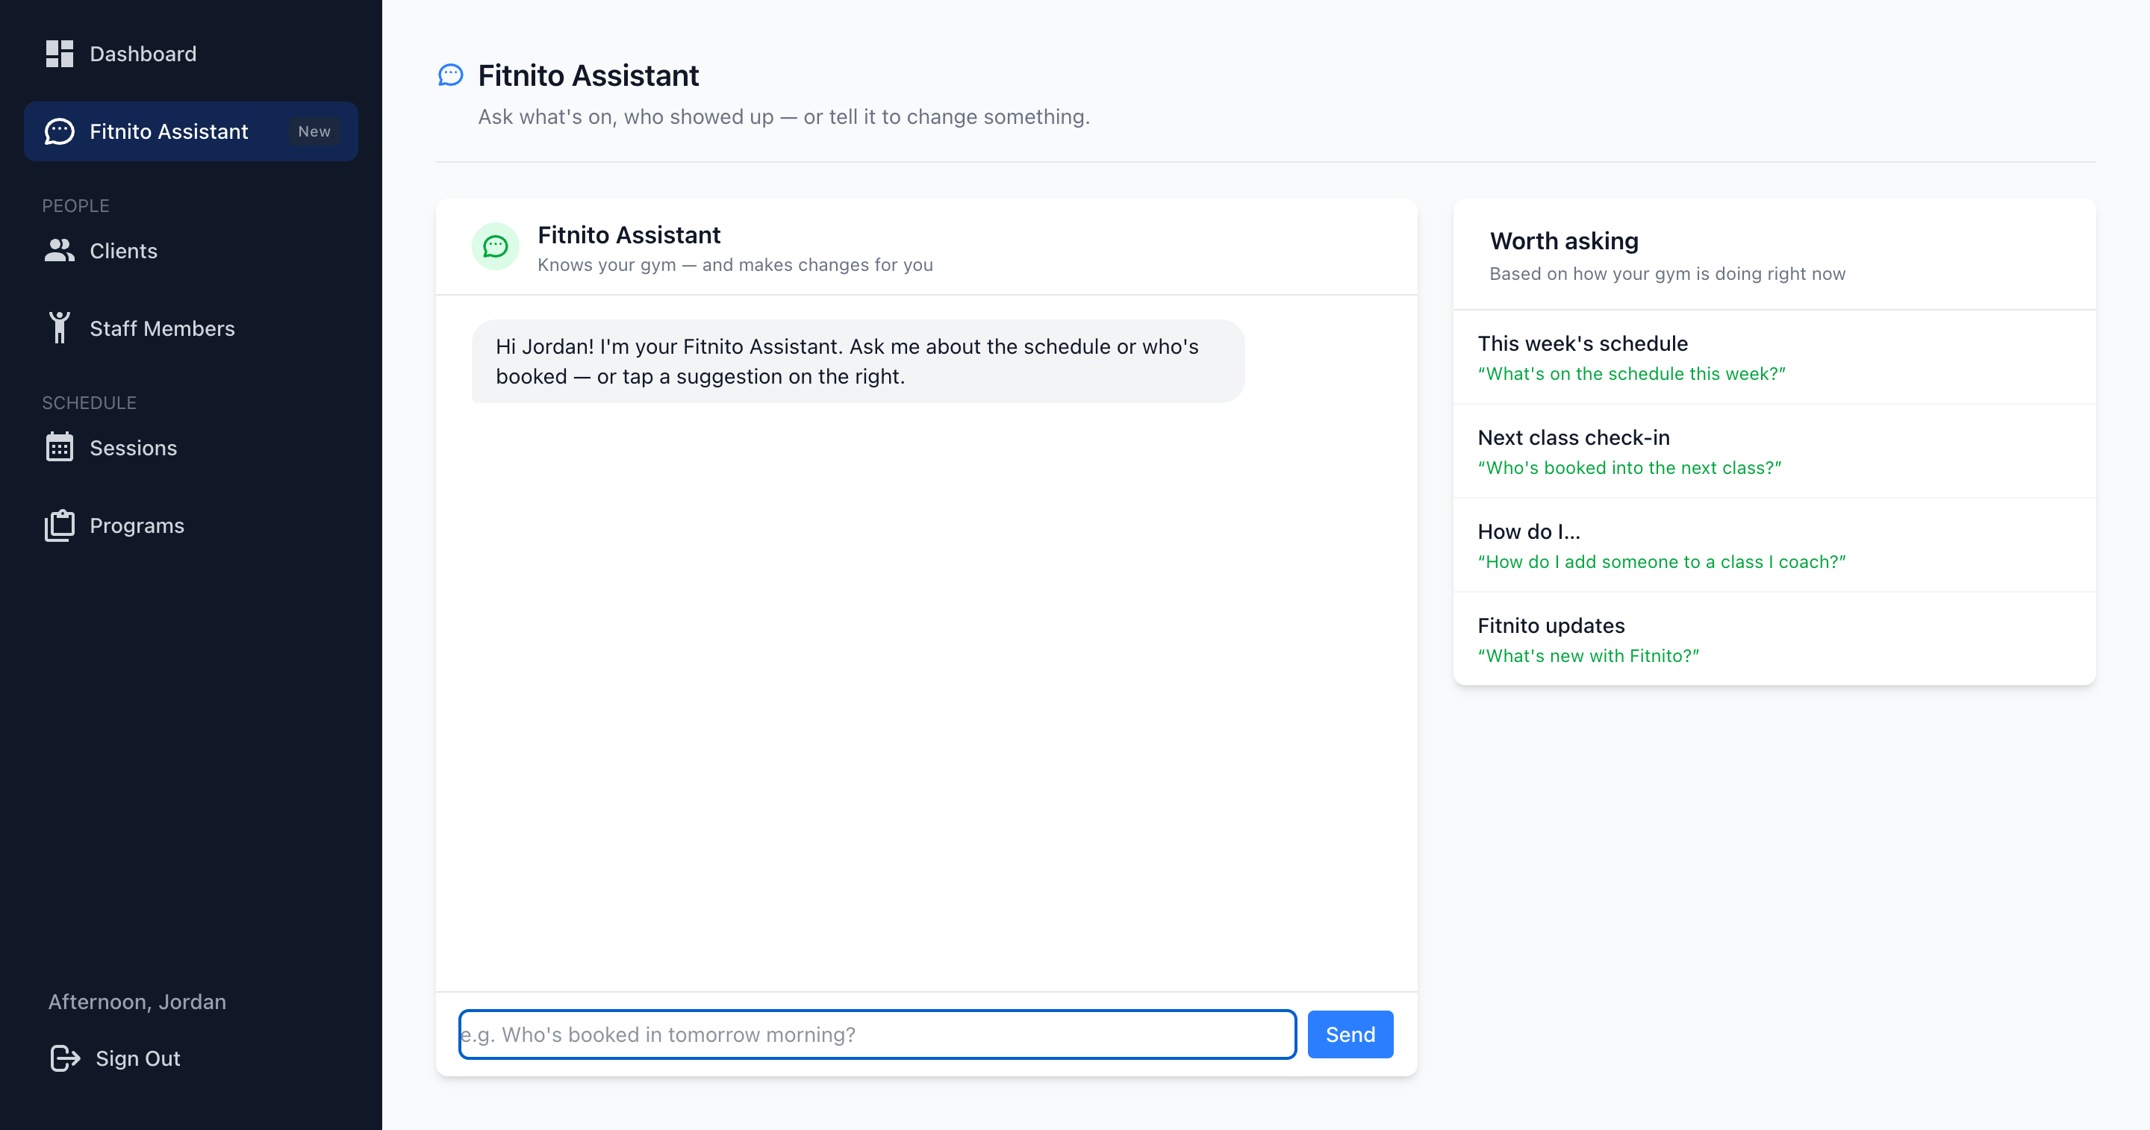Screen dimensions: 2150x1130
Task: Click the Sign Out label
Action: tap(137, 1058)
